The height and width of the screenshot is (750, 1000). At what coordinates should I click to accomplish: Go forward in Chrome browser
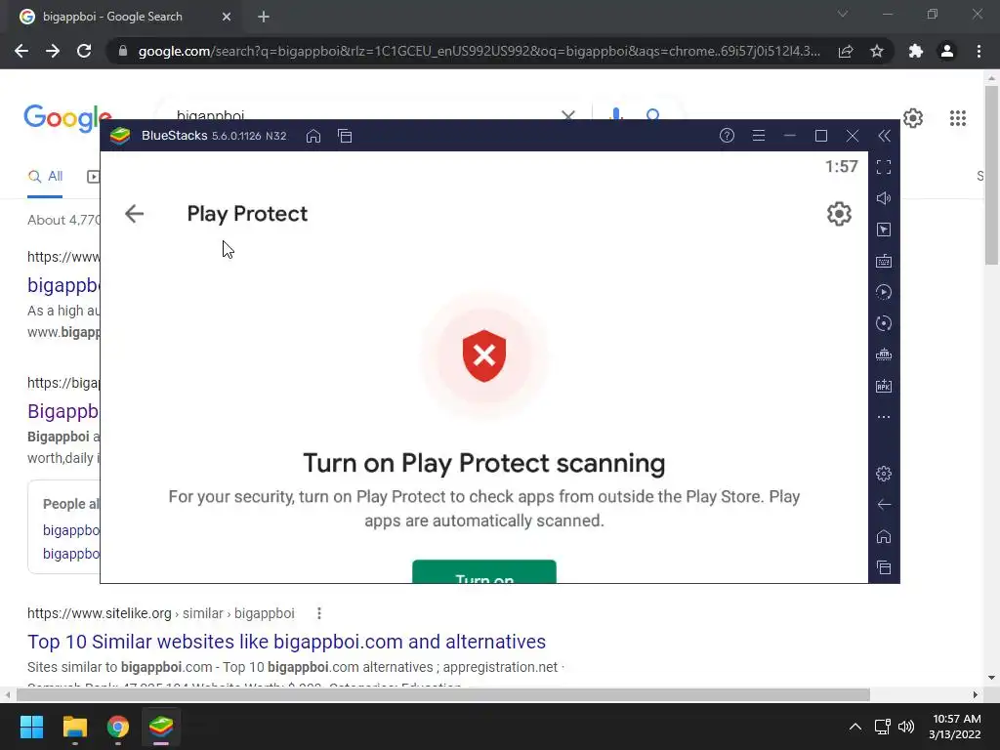(53, 51)
